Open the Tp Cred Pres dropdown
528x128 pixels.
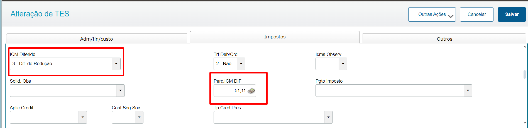(x=328, y=117)
